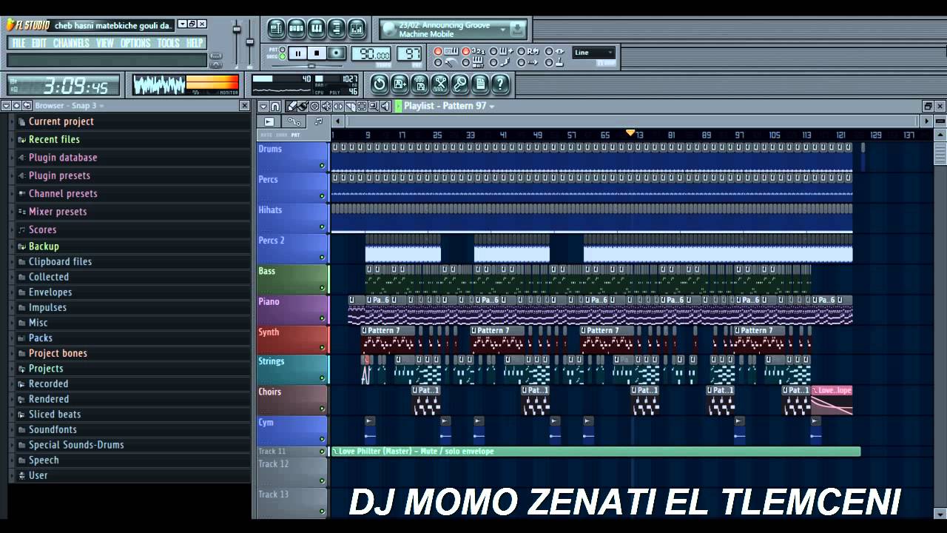Screen dimensions: 947x533
Task: Click the pattern number 97 display
Action: pyautogui.click(x=409, y=54)
